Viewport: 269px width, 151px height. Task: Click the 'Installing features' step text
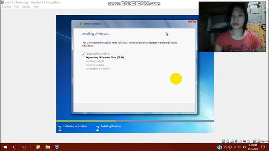click(95, 61)
